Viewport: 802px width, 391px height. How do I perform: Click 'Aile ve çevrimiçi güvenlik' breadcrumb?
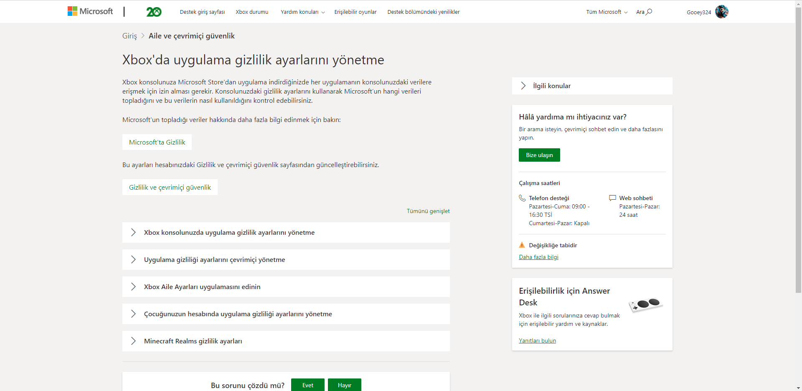[x=192, y=36]
